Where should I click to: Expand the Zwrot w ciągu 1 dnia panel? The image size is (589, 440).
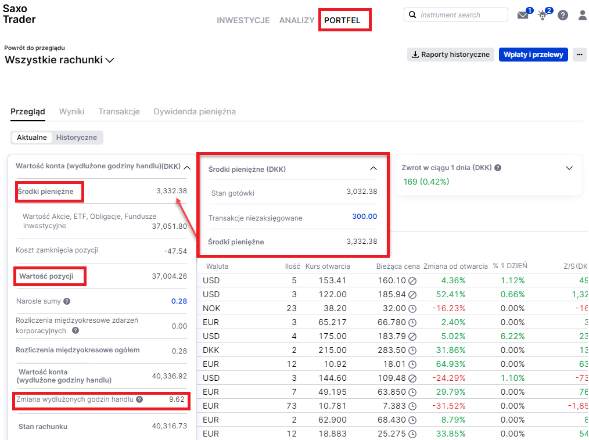[x=570, y=168]
